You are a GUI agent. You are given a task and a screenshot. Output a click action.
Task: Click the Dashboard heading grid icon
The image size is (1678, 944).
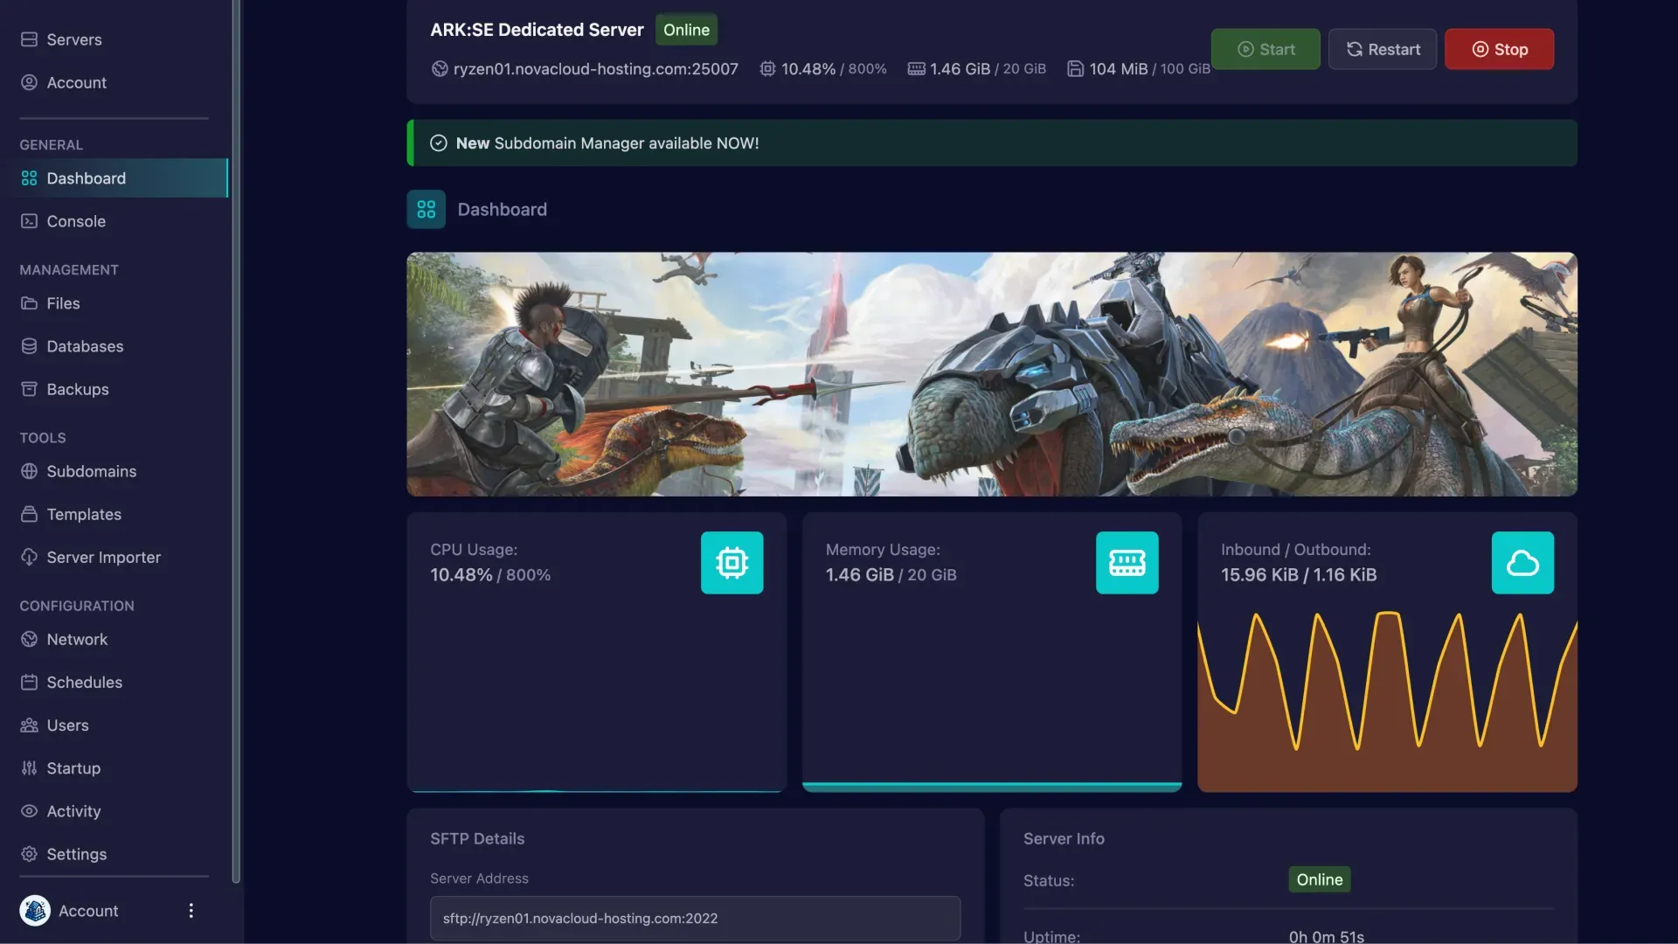[426, 209]
